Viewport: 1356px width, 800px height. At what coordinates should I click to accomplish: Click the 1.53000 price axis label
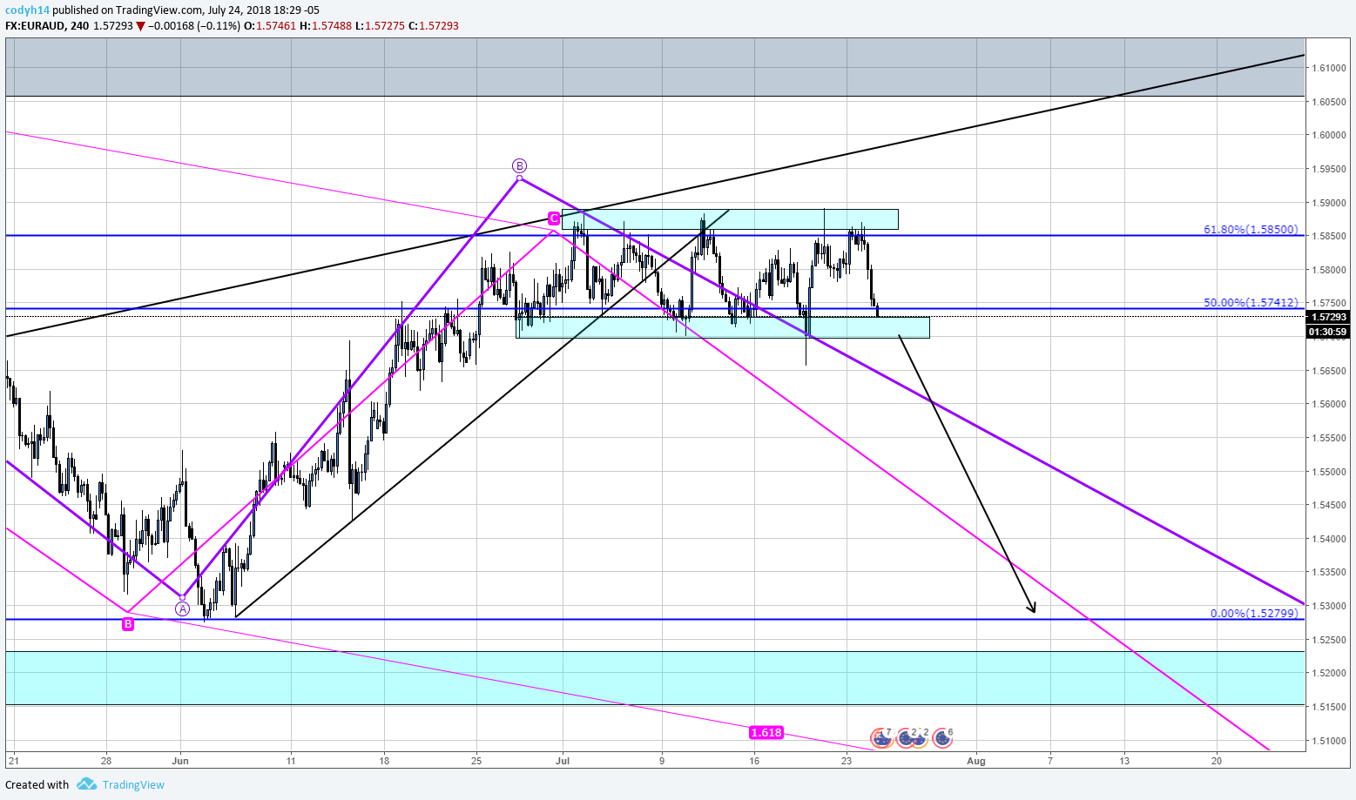[1330, 606]
